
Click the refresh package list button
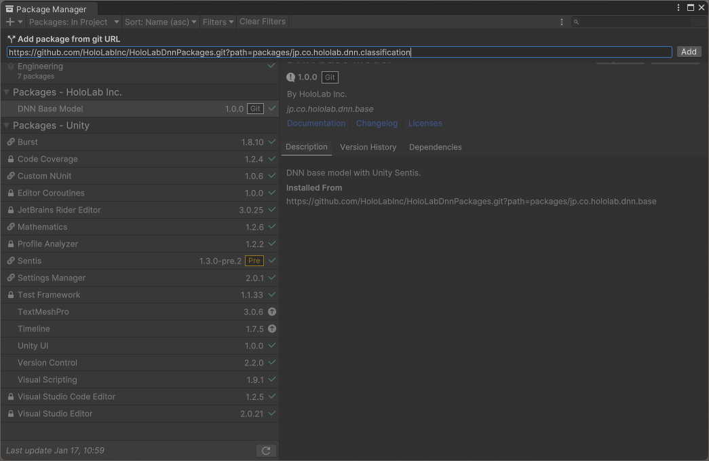pos(266,451)
